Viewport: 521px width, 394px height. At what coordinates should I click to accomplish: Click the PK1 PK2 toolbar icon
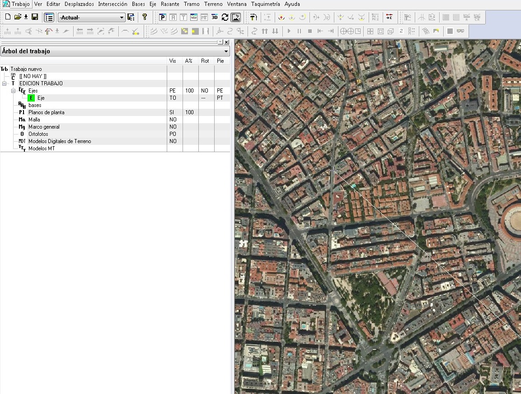click(x=375, y=17)
